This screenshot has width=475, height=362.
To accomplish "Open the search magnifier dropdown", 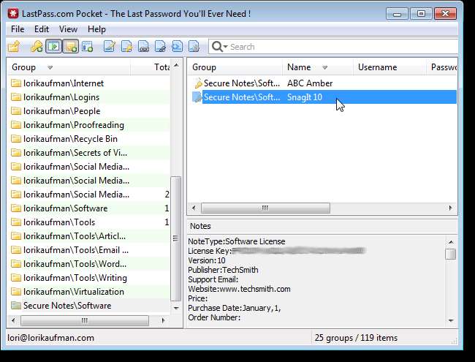I will click(220, 47).
